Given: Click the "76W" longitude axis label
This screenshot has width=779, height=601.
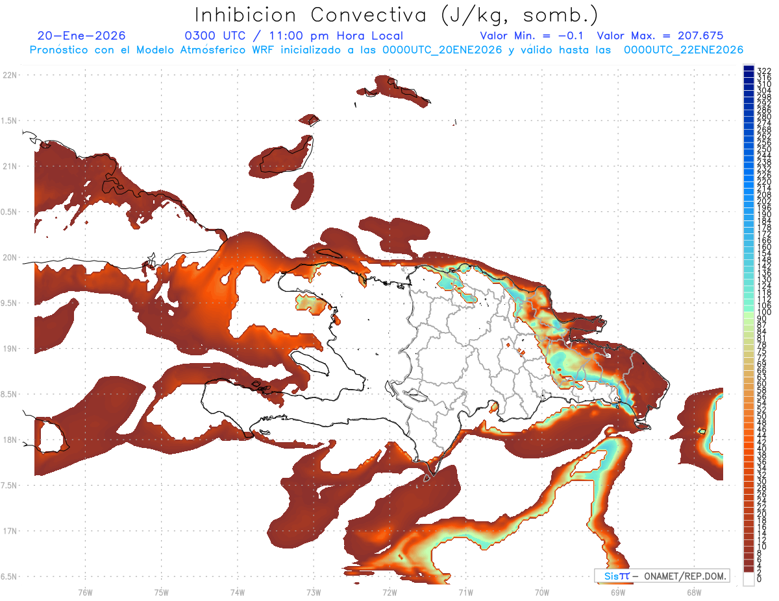Looking at the screenshot, I should click(x=85, y=593).
